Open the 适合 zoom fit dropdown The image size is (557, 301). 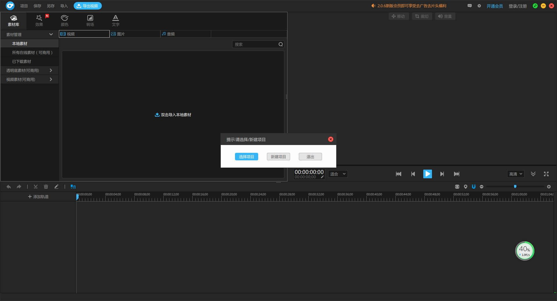pos(338,174)
